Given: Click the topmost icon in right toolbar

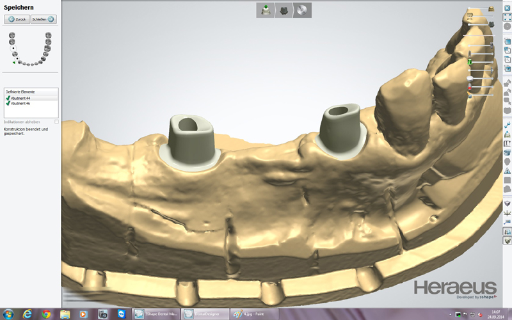Looking at the screenshot, I should click(507, 7).
